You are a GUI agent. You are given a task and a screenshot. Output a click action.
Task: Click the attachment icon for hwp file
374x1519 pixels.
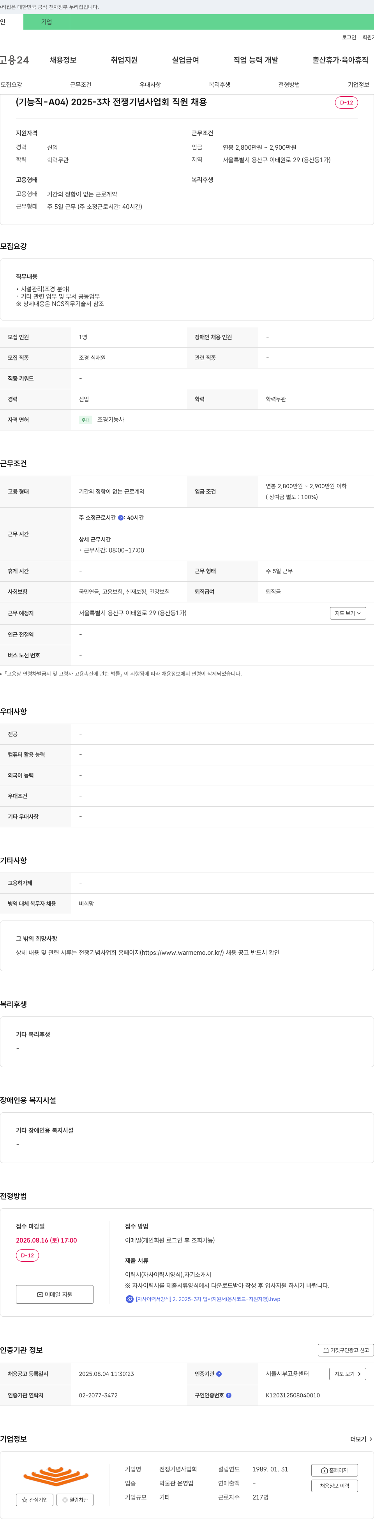(130, 1299)
